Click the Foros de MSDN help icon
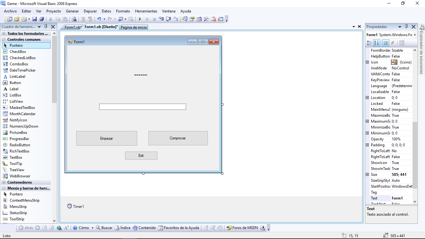The image size is (425, 239). 242,228
